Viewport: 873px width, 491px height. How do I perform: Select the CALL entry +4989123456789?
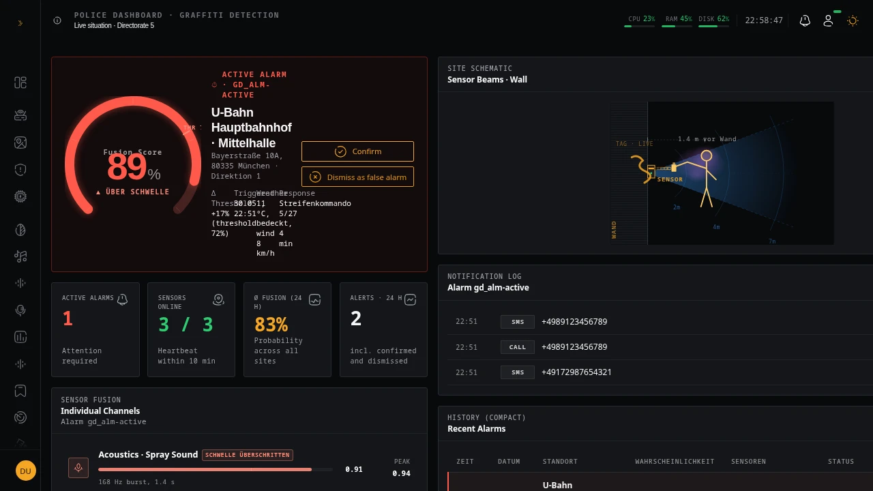coord(660,347)
